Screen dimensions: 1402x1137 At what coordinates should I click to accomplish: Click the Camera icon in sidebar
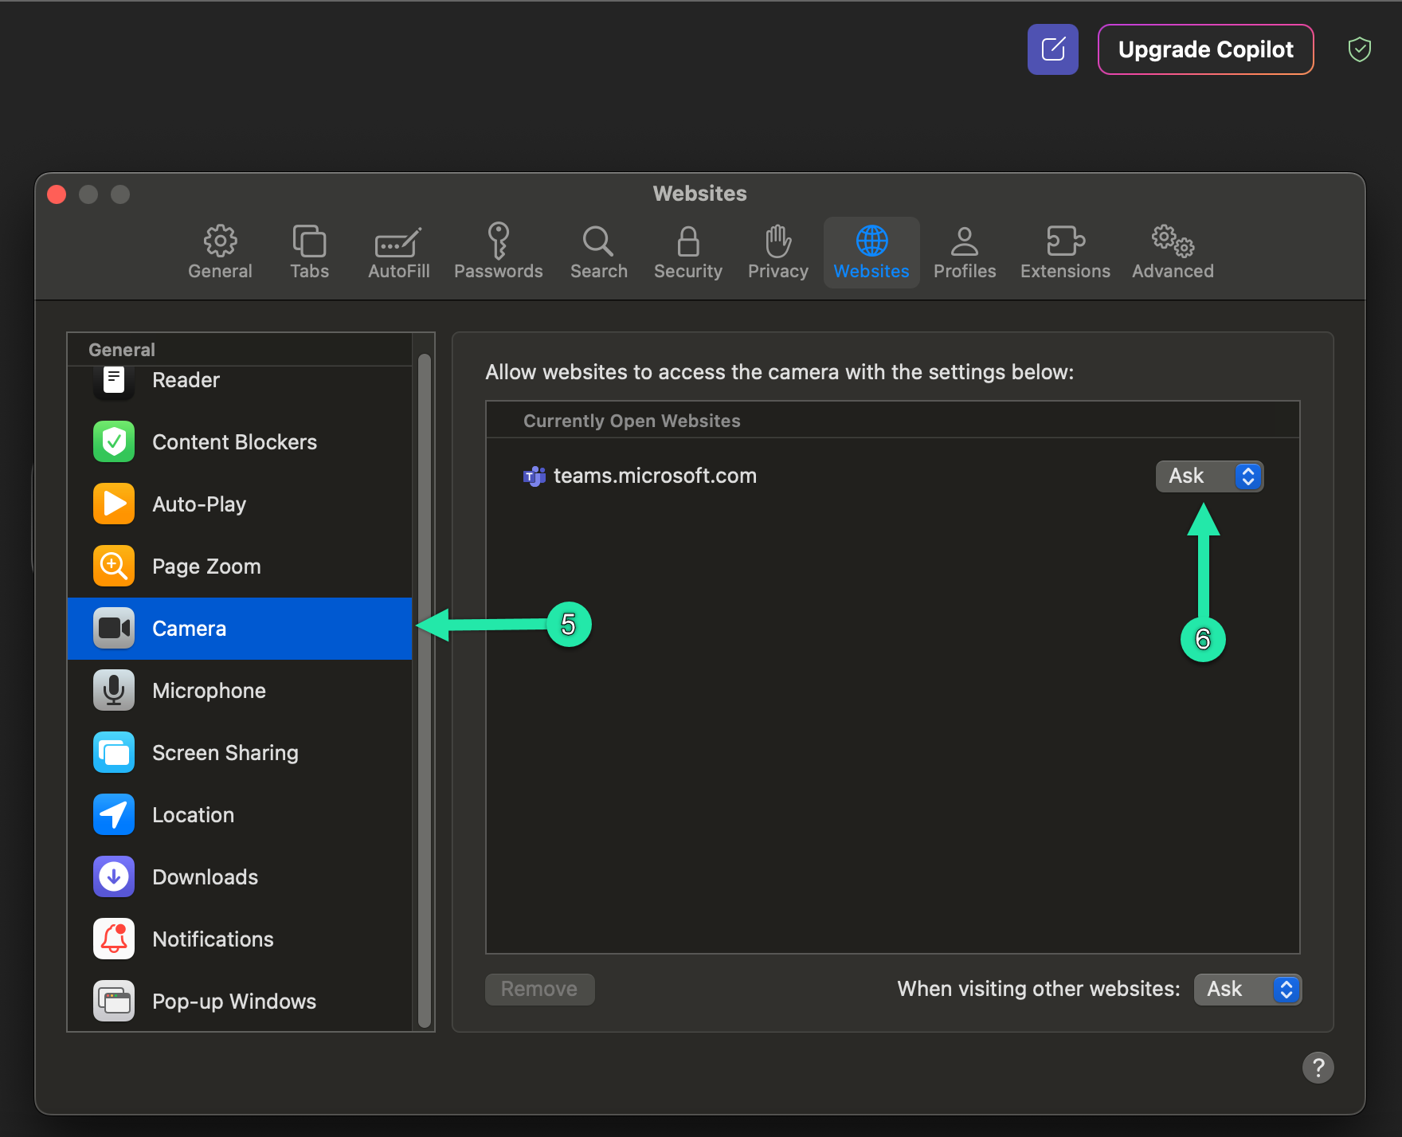tap(114, 628)
